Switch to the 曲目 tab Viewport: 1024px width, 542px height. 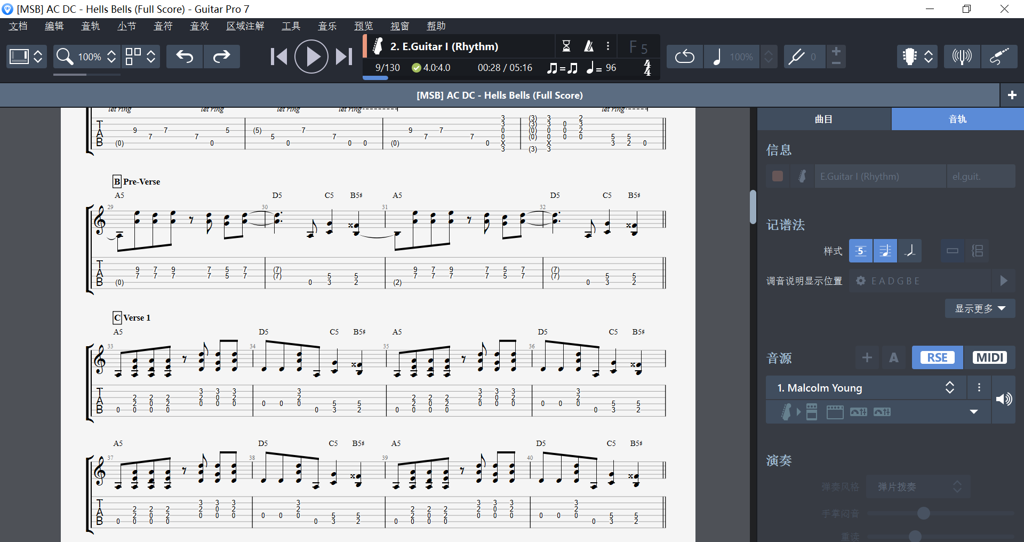click(x=822, y=118)
